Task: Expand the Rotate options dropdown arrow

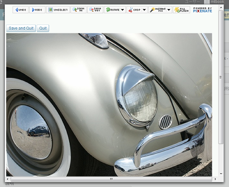Action: coord(123,10)
